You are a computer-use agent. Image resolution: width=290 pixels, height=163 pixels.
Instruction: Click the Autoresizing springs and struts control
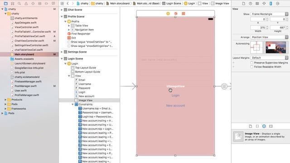click(256, 48)
